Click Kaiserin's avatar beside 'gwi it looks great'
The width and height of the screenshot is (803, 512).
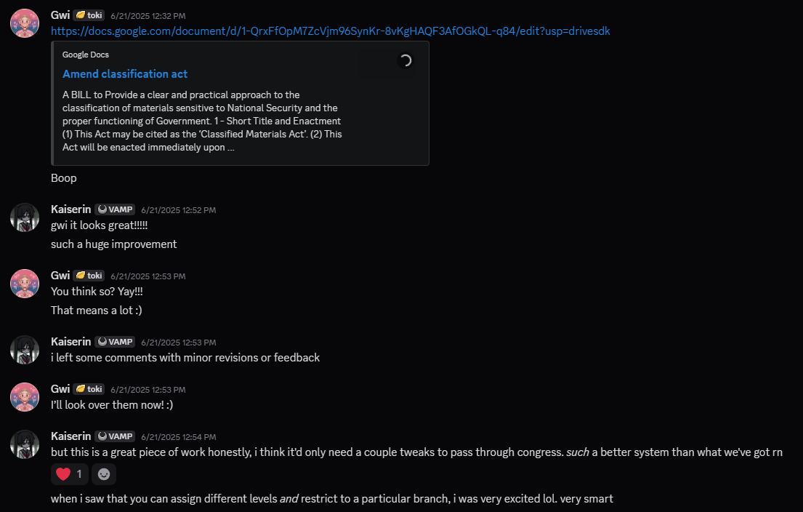25,217
